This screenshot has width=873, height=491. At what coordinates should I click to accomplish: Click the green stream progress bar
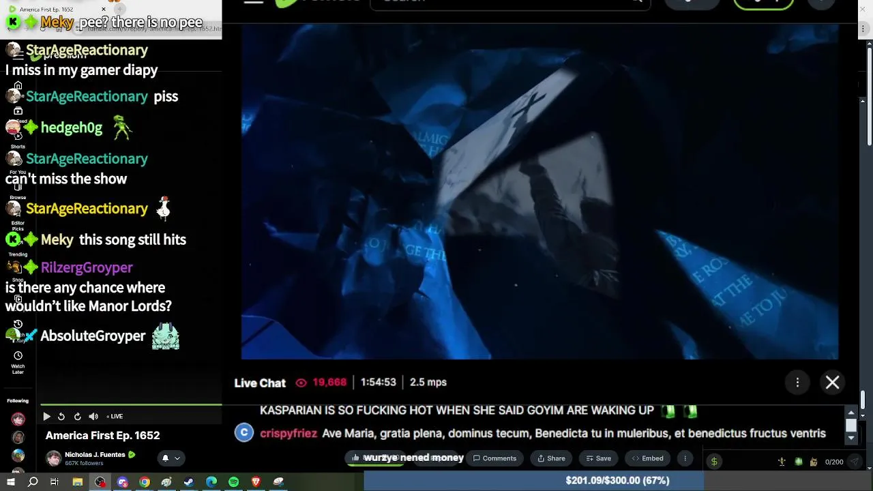[131, 405]
